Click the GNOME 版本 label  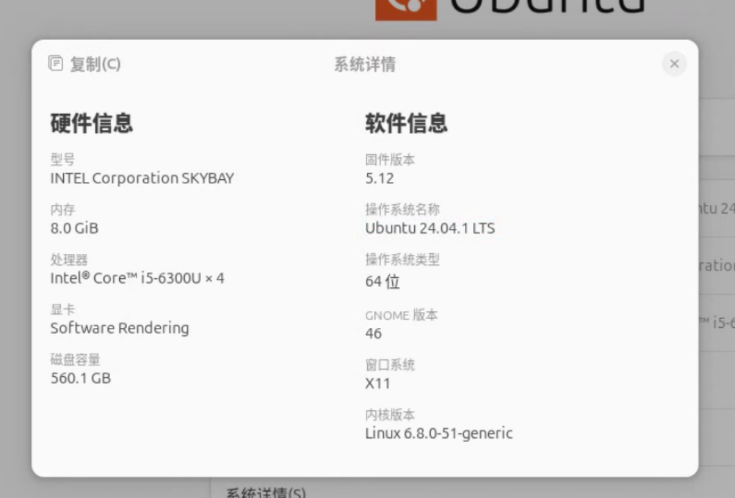click(401, 315)
